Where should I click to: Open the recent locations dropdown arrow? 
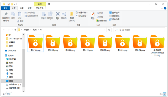12,30
